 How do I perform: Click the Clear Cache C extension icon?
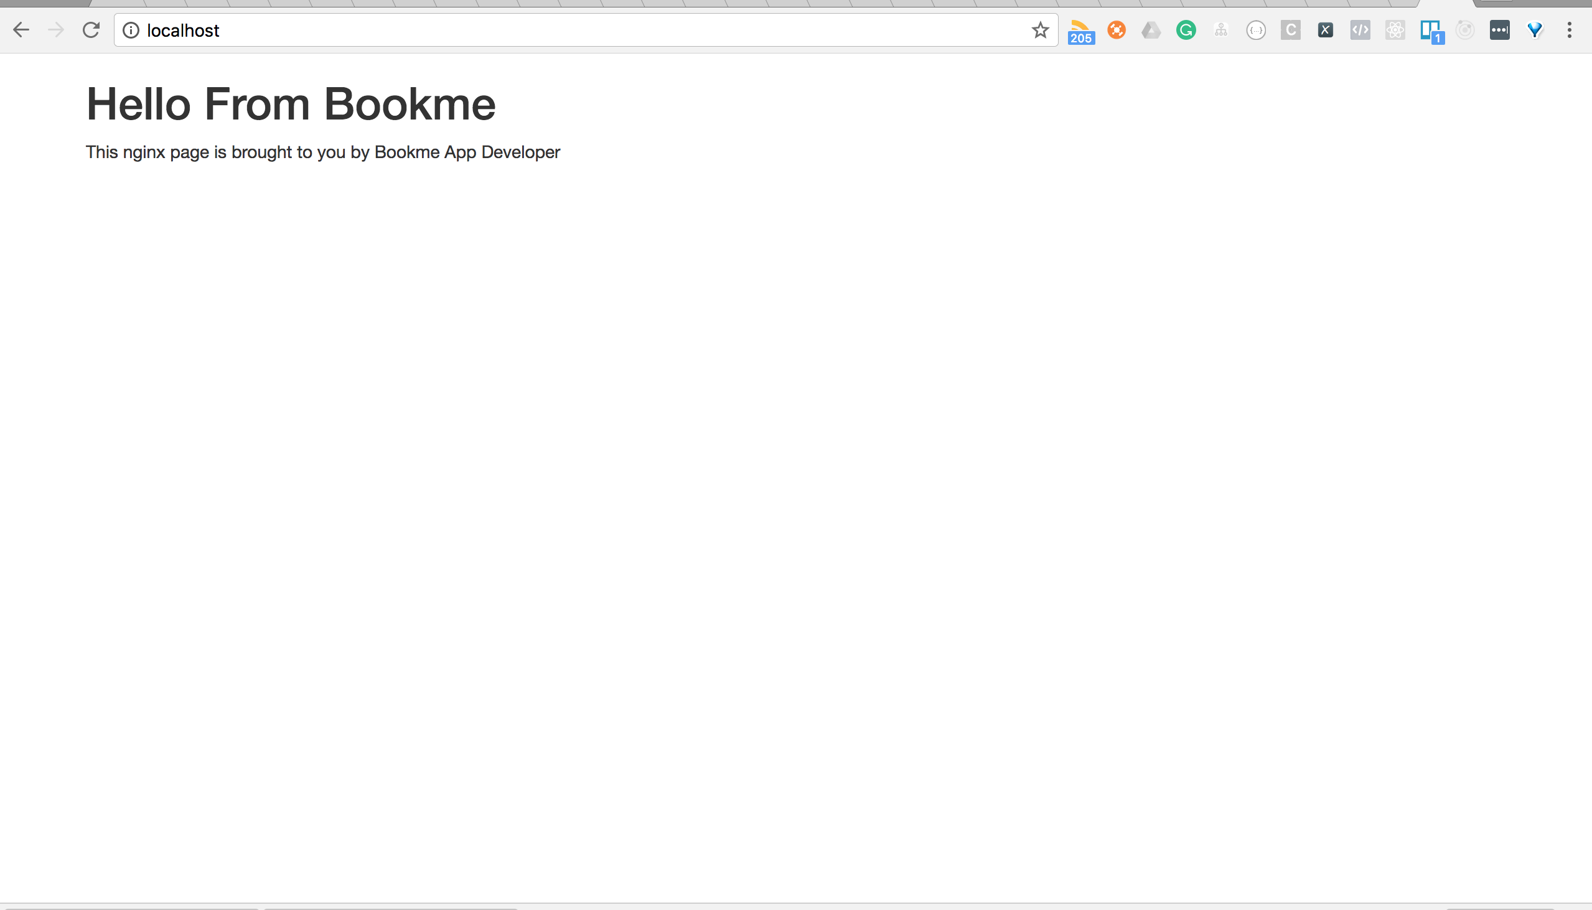pyautogui.click(x=1290, y=30)
